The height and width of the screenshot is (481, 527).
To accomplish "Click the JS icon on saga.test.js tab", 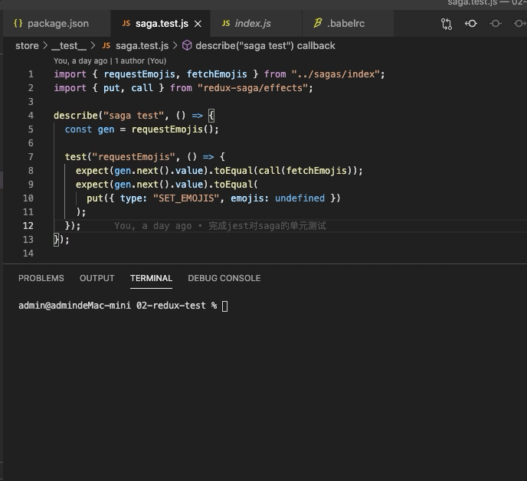I will point(126,24).
